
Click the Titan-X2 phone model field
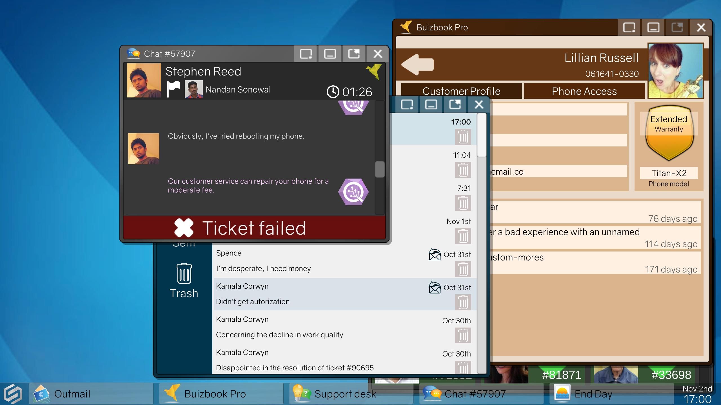pos(669,173)
